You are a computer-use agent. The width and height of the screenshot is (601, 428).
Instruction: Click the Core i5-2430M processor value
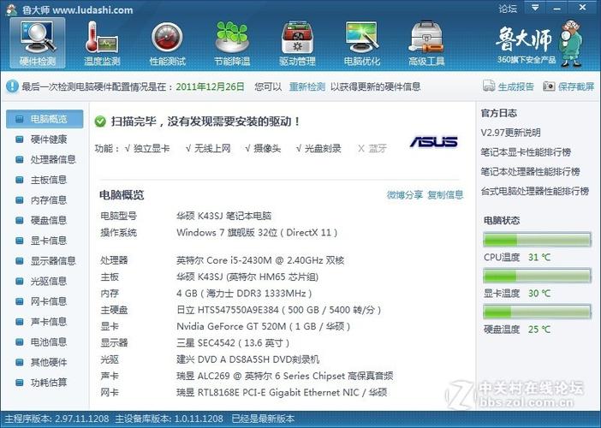point(260,260)
